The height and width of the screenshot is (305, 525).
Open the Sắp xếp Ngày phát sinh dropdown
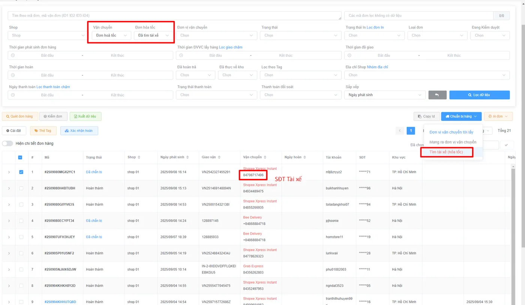[385, 95]
